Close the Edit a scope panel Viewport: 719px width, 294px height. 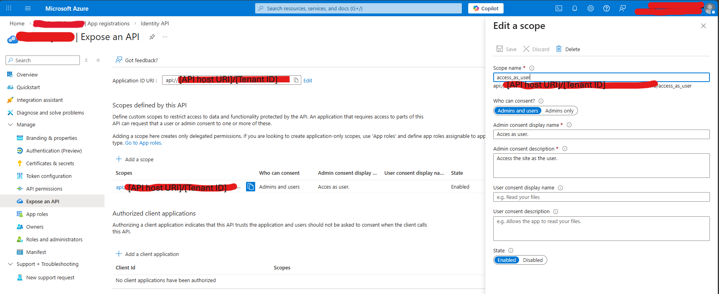coord(703,26)
